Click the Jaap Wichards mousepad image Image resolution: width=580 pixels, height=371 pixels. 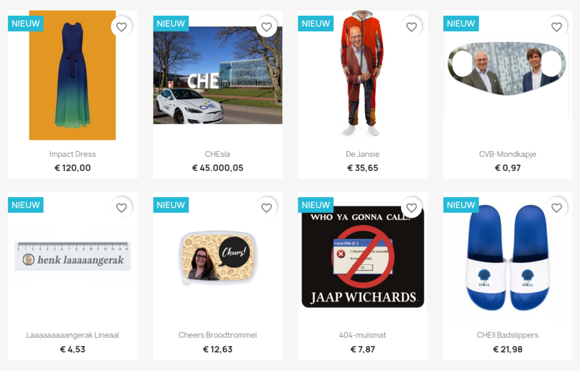(363, 257)
